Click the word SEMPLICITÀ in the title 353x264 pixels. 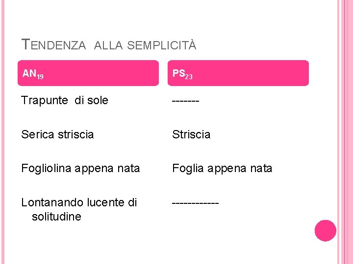pyautogui.click(x=161, y=45)
